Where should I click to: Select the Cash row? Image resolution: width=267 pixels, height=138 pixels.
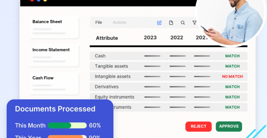169,56
